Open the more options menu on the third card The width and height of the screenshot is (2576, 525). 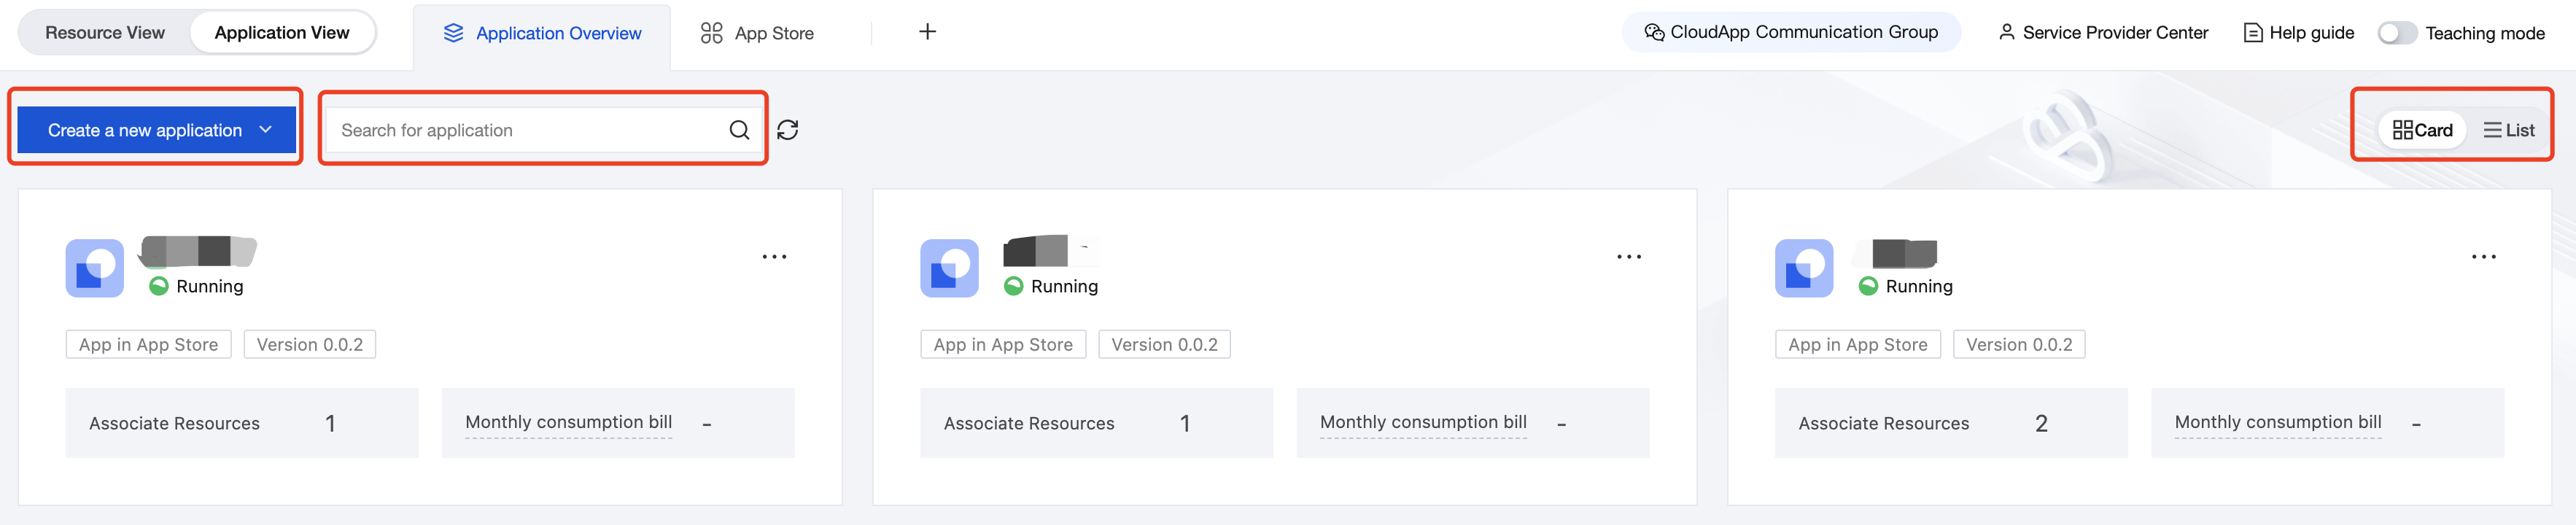point(2484,257)
